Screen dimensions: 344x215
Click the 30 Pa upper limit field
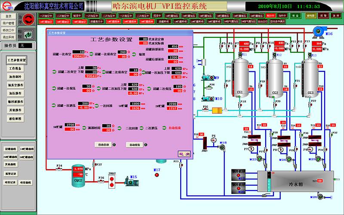(91, 68)
